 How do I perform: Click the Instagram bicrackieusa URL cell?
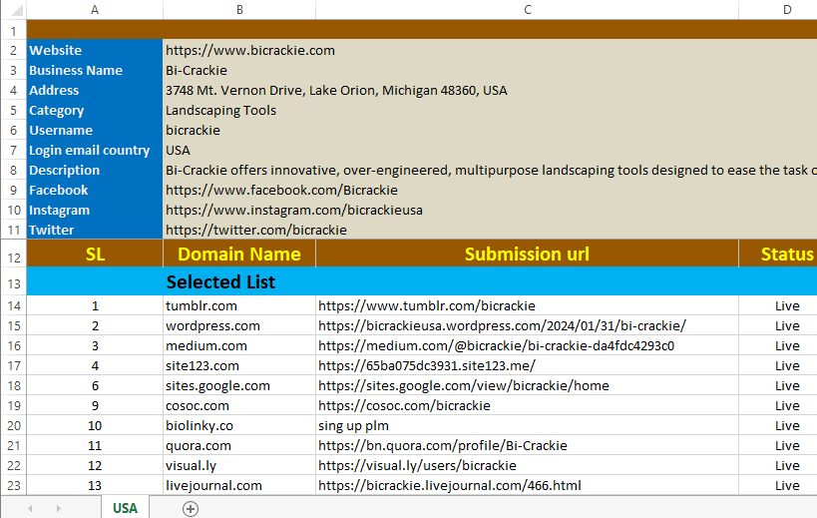(293, 211)
